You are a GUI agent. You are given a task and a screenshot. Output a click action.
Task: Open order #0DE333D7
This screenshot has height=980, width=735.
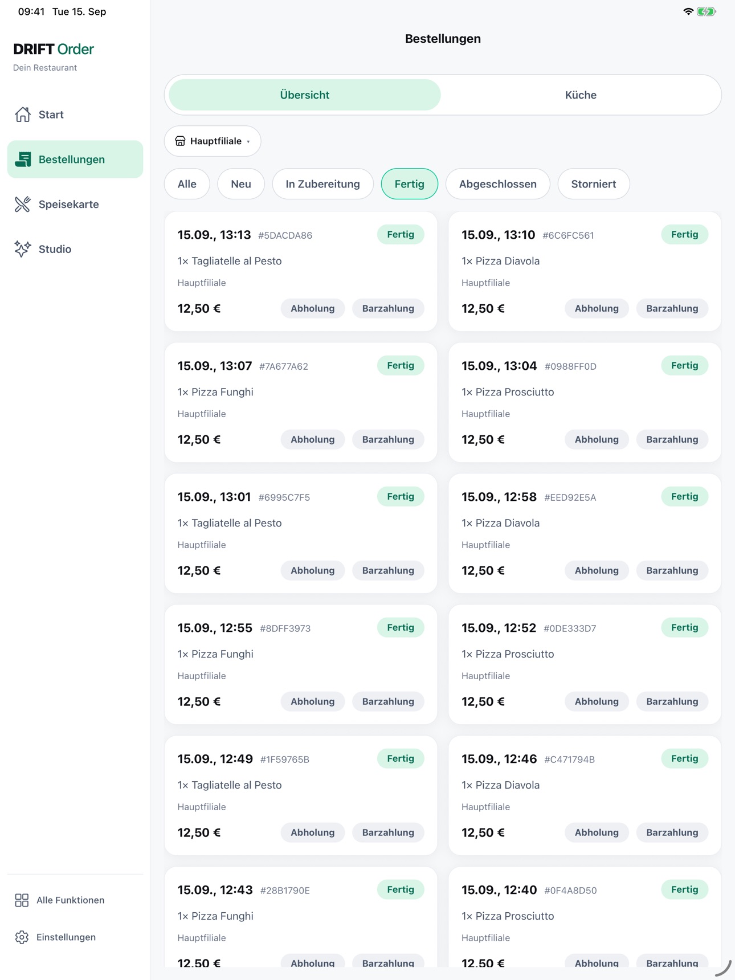click(x=585, y=665)
